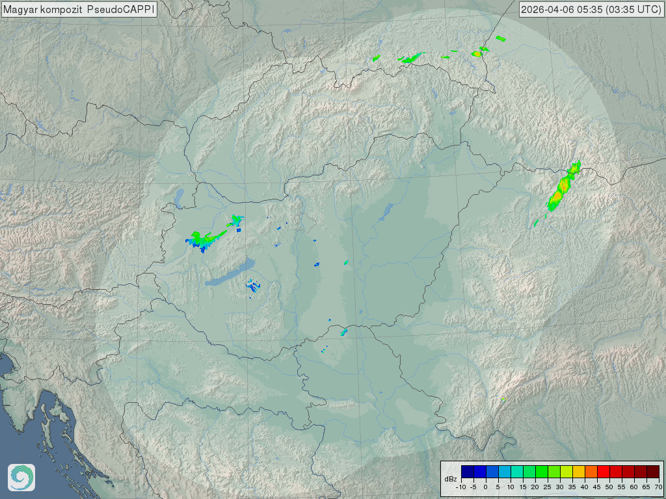Image resolution: width=666 pixels, height=499 pixels.
Task: Select the dark navy -10 to -5 dBz swatch
Action: (467, 472)
